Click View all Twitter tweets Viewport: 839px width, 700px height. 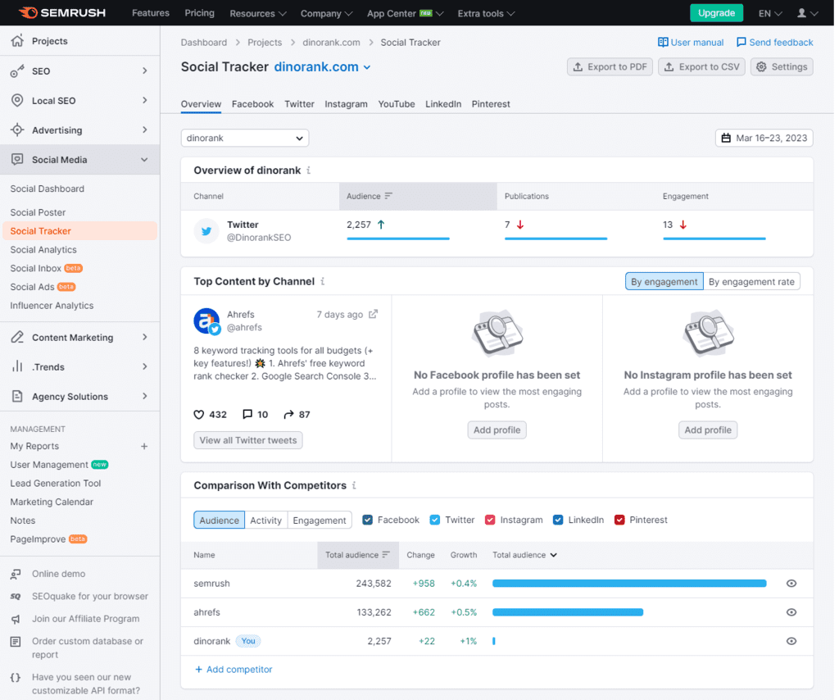(247, 440)
